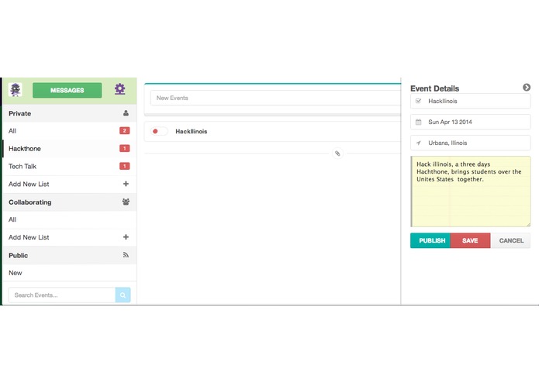Open the Tech Talk list

pos(70,166)
